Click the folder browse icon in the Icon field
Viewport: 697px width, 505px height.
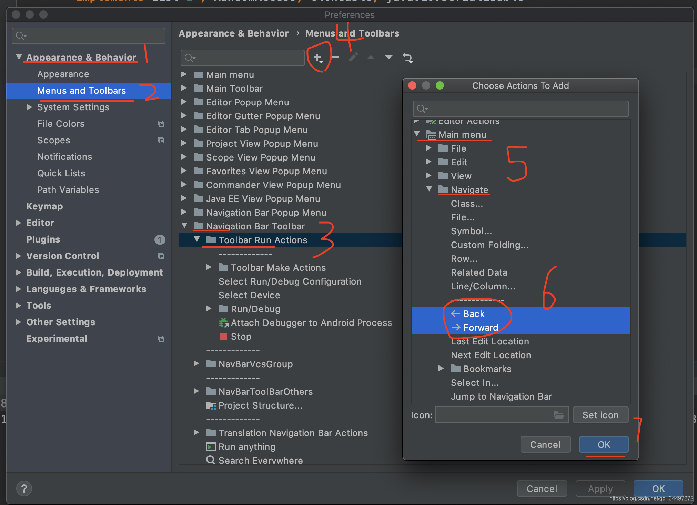click(559, 415)
